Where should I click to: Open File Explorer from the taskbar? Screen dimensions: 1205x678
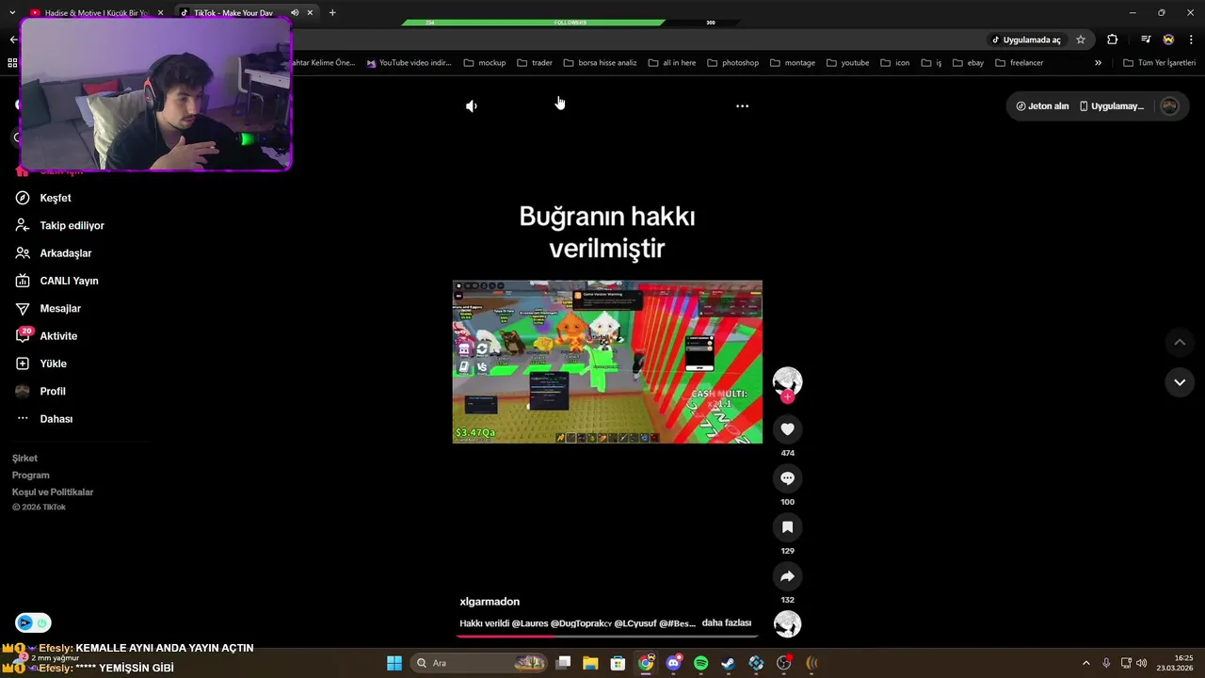590,663
